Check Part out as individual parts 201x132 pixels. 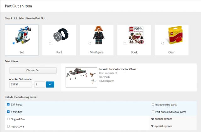[153, 112]
